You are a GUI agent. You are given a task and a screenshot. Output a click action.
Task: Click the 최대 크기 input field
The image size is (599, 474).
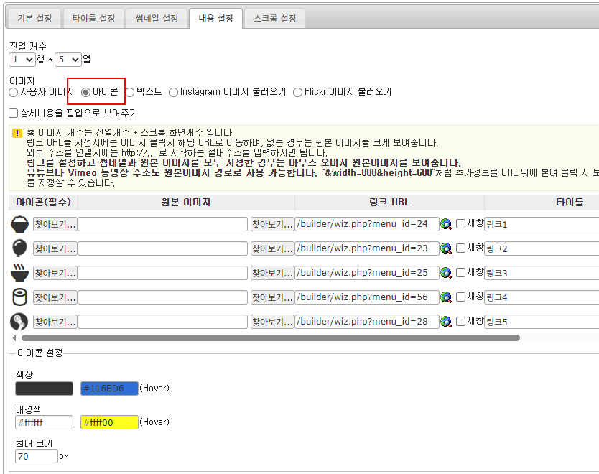[x=36, y=456]
